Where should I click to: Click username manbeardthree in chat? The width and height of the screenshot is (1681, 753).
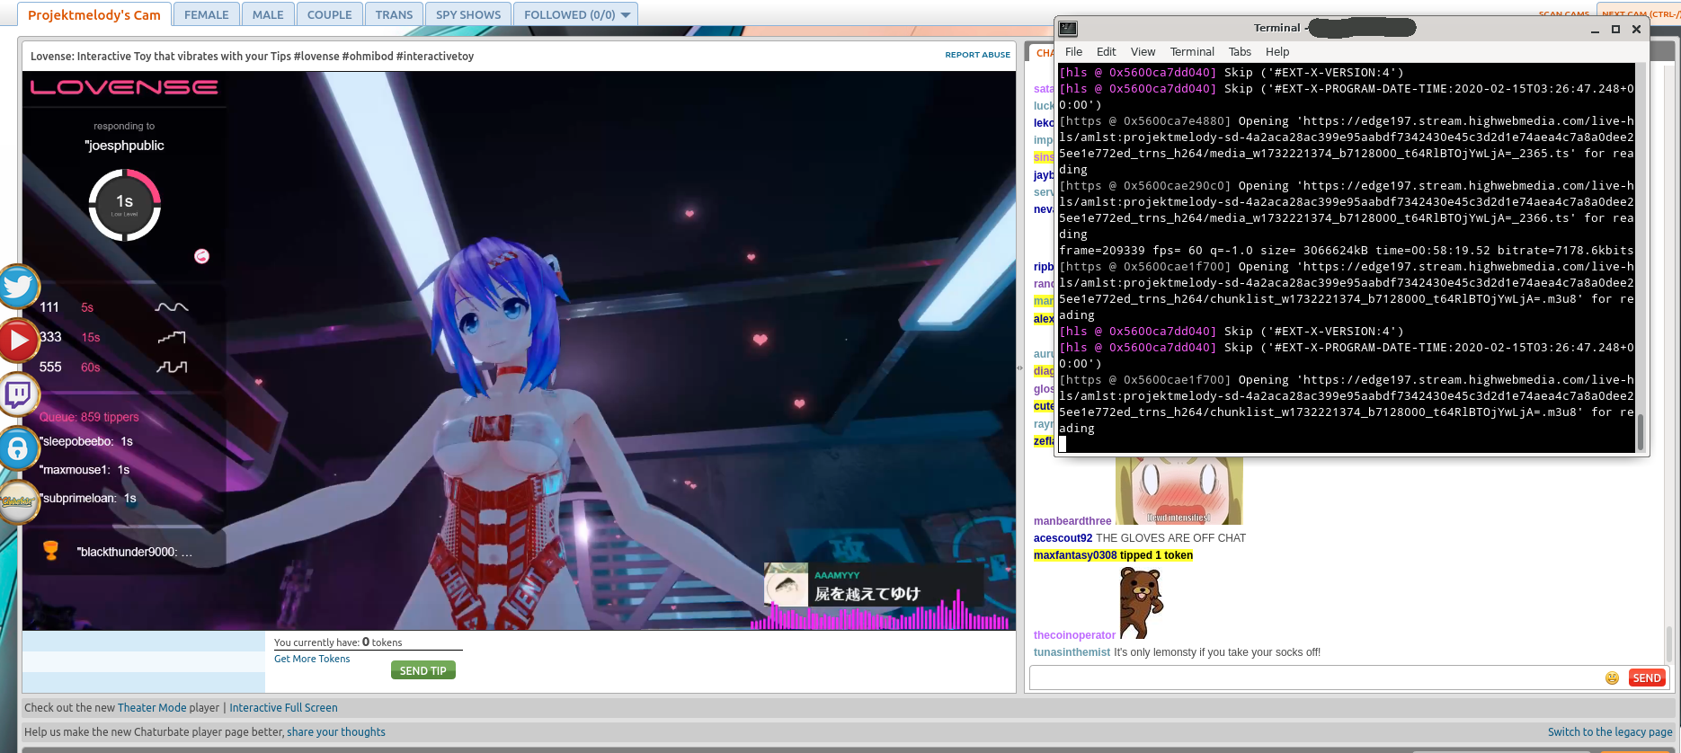point(1072,521)
